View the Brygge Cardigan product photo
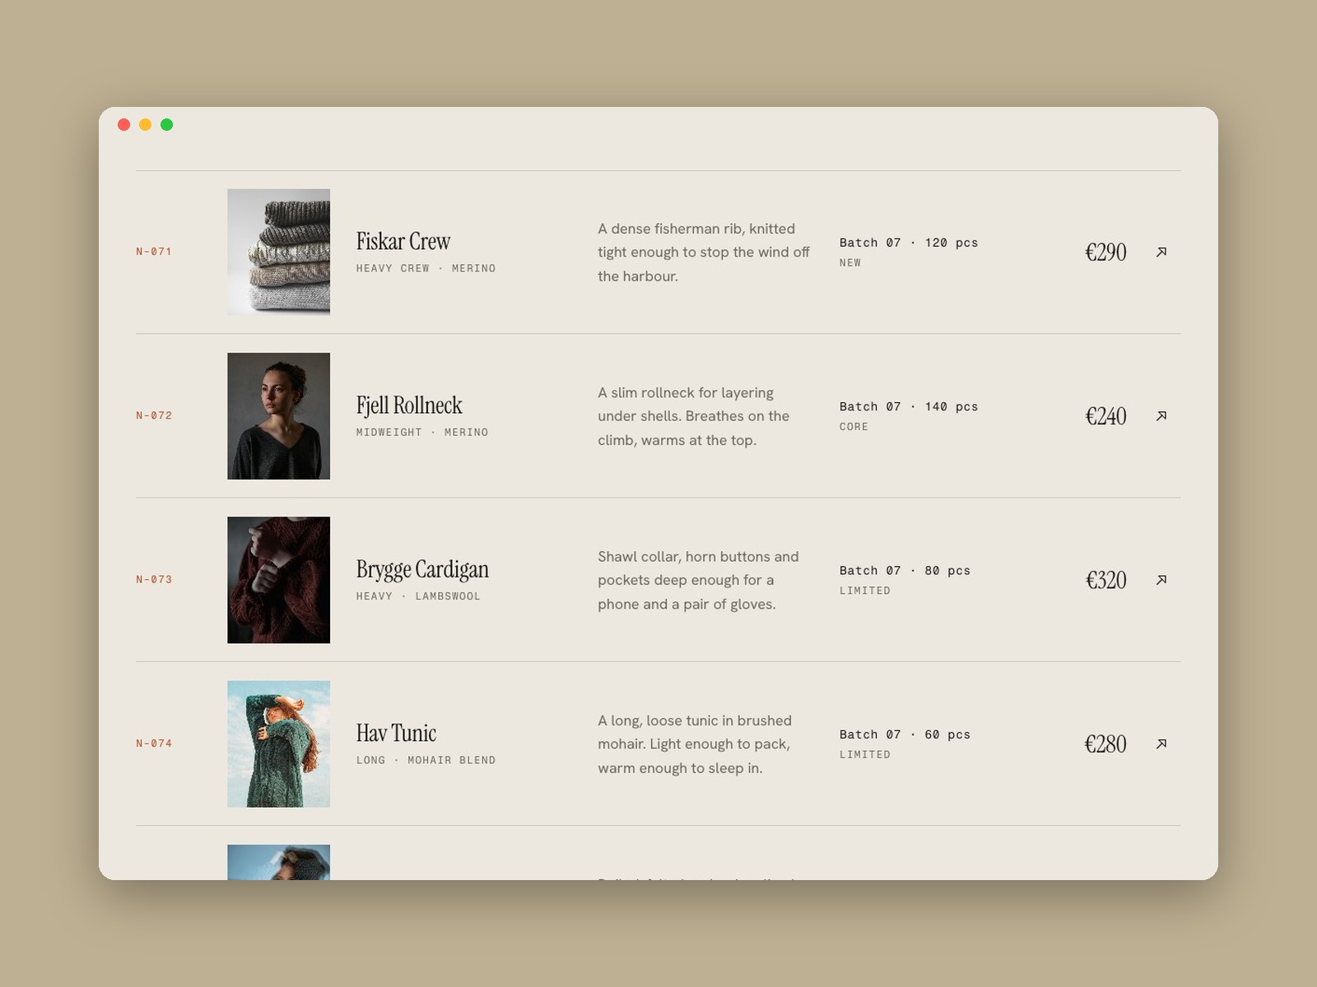The width and height of the screenshot is (1317, 987). click(x=279, y=580)
